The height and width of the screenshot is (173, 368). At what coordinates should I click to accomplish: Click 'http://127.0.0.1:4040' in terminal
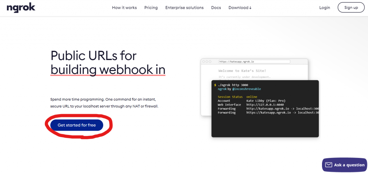click(x=265, y=104)
